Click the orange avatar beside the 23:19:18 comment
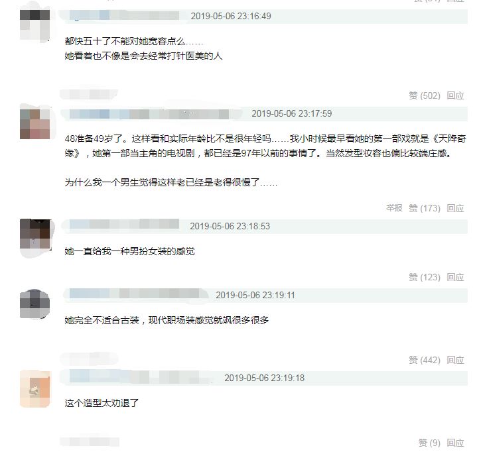 coord(34,388)
